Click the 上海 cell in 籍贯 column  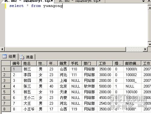(64, 81)
